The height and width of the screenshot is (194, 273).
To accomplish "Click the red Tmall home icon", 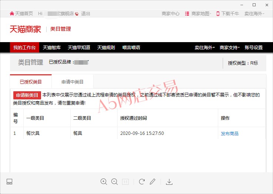I will (12, 14).
